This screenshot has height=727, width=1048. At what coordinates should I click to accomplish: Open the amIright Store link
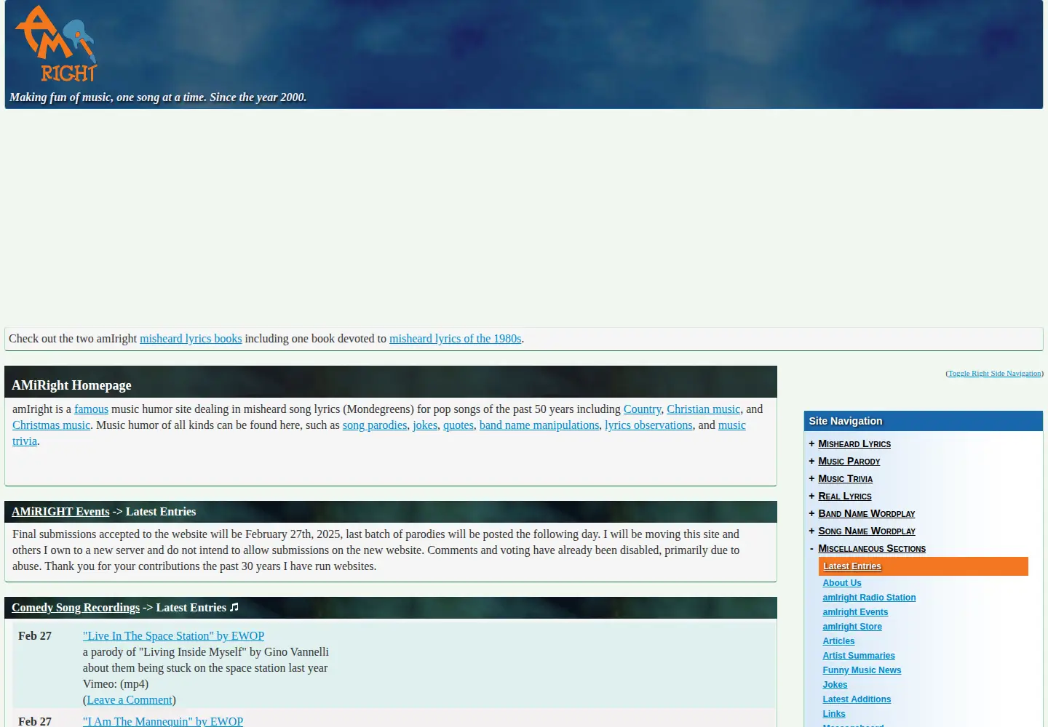tap(852, 627)
